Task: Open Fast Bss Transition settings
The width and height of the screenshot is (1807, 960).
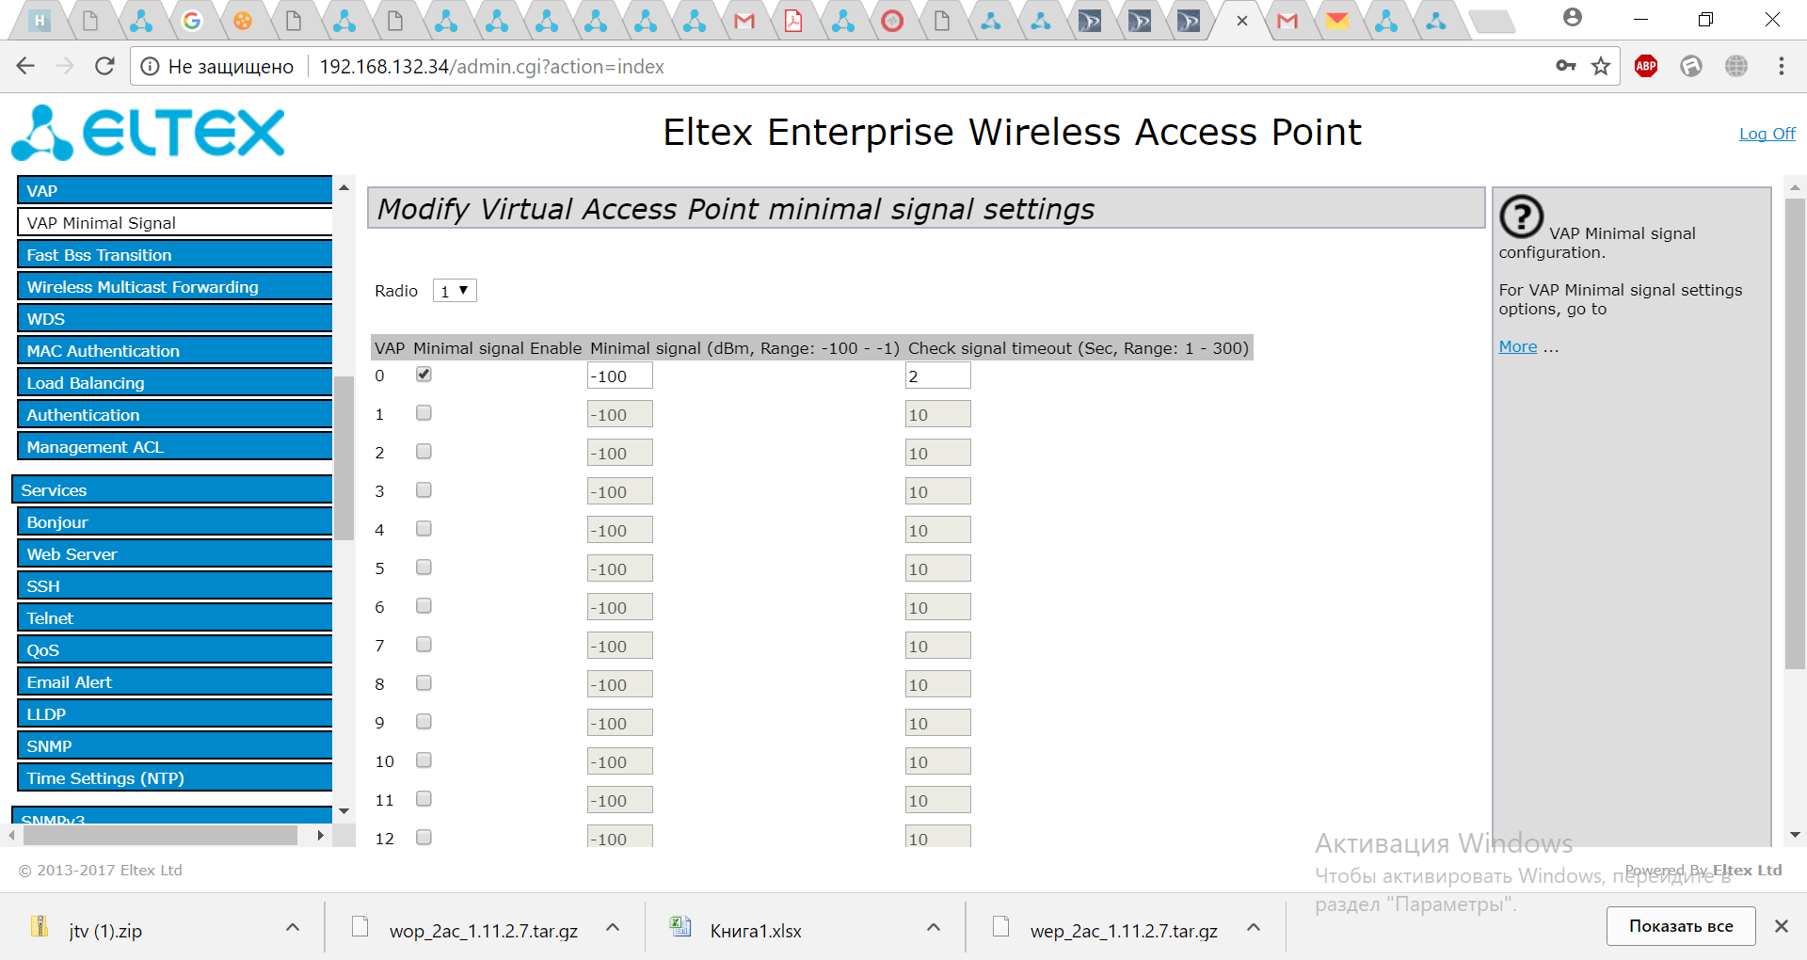Action: 175,255
